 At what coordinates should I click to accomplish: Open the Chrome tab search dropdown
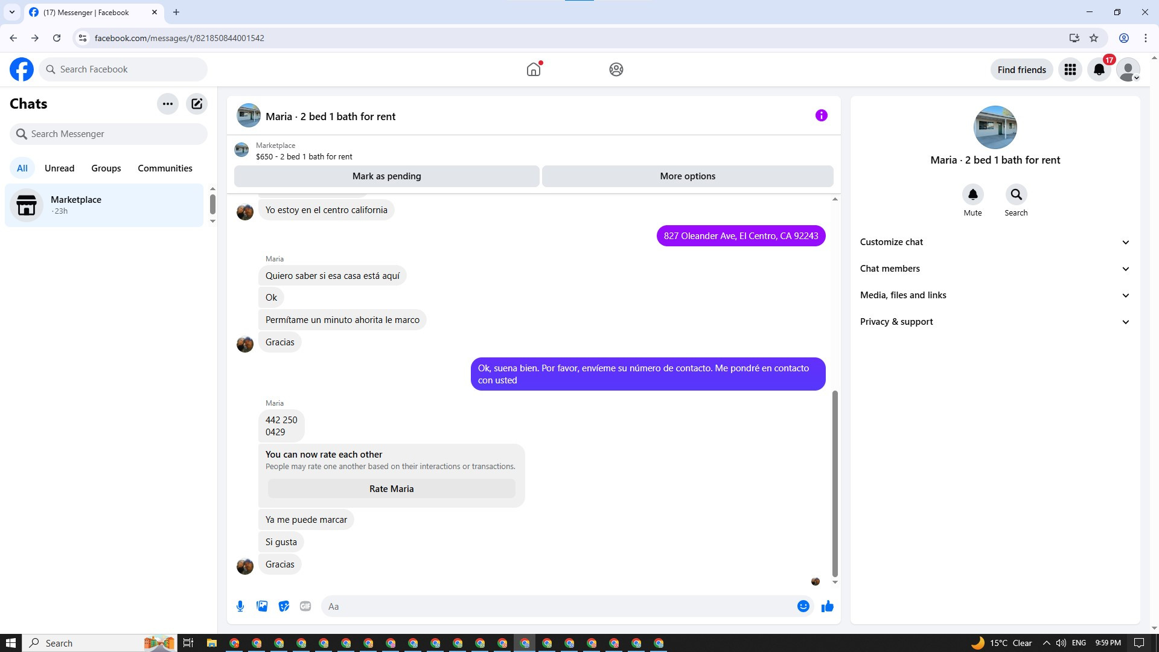[11, 12]
